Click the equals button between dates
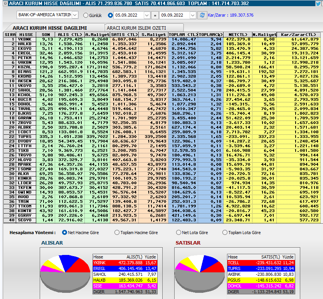The width and height of the screenshot is (323, 299). [155, 15]
